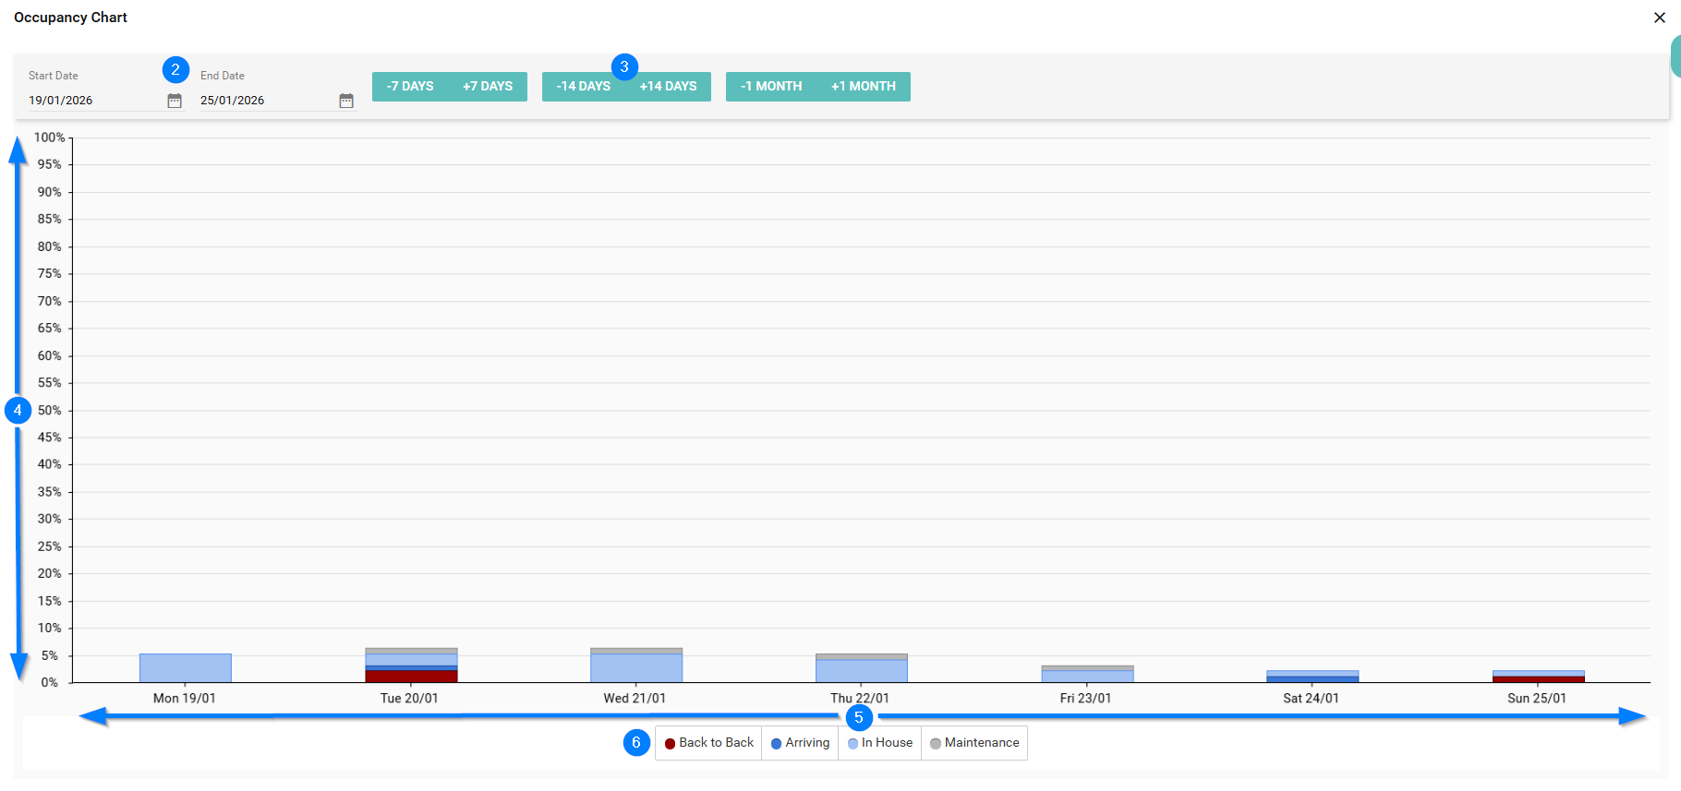Click the Mon 19/01 In House bar
Screen dimensions: 1681x791
click(x=186, y=668)
